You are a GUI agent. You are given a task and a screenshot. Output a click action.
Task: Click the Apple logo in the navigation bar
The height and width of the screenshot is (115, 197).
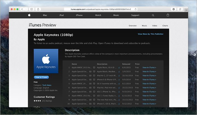coord(29,15)
